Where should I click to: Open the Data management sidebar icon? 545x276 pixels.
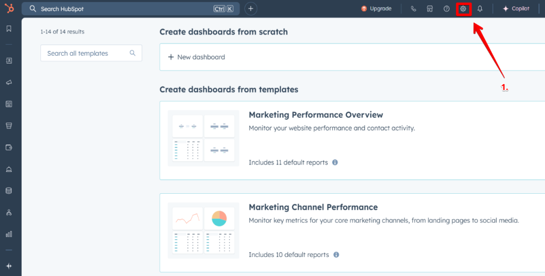9,191
